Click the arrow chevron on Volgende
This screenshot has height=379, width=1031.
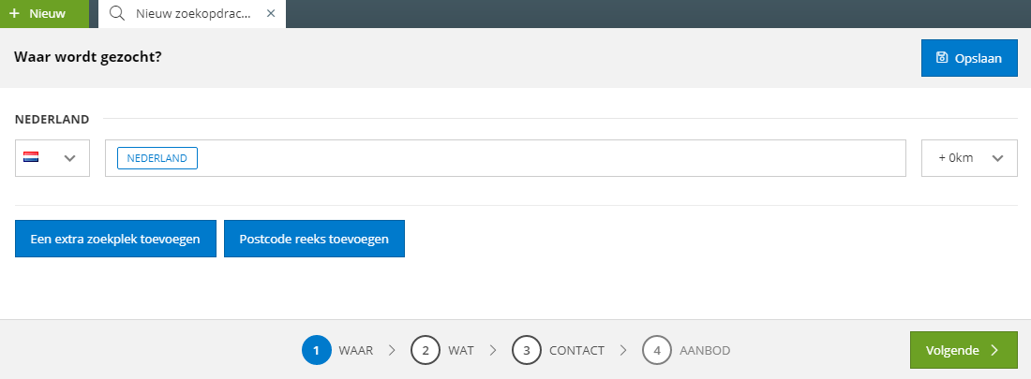(x=994, y=350)
